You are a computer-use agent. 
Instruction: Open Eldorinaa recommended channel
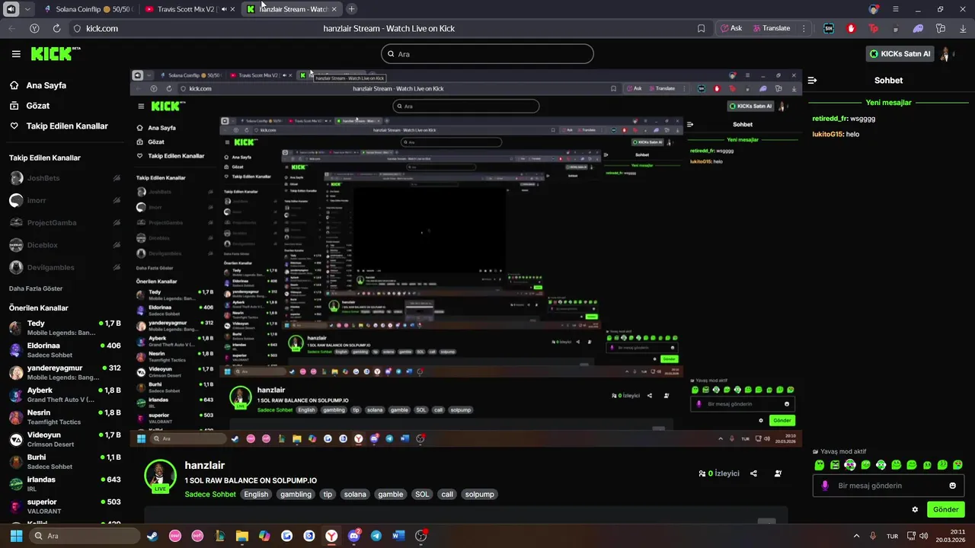pyautogui.click(x=65, y=350)
